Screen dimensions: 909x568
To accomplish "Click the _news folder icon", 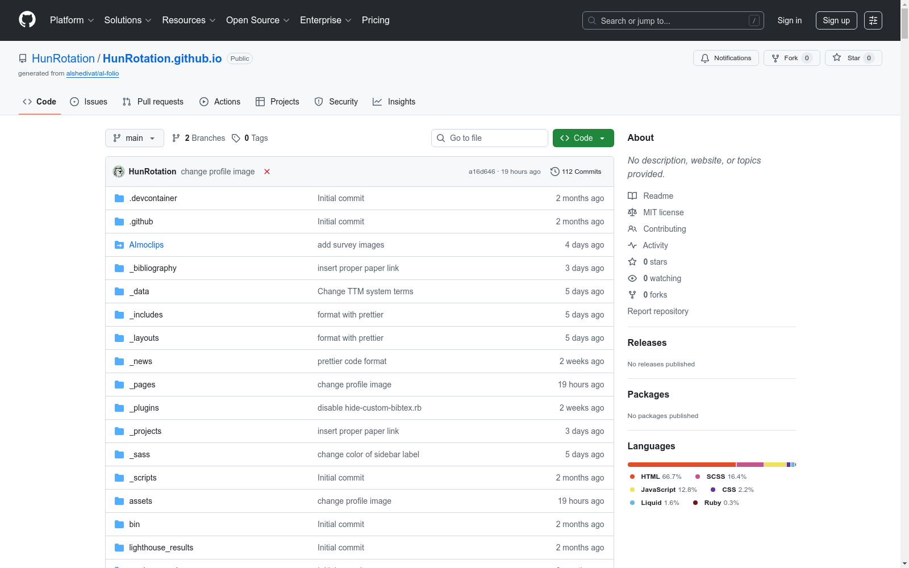I will [x=119, y=361].
